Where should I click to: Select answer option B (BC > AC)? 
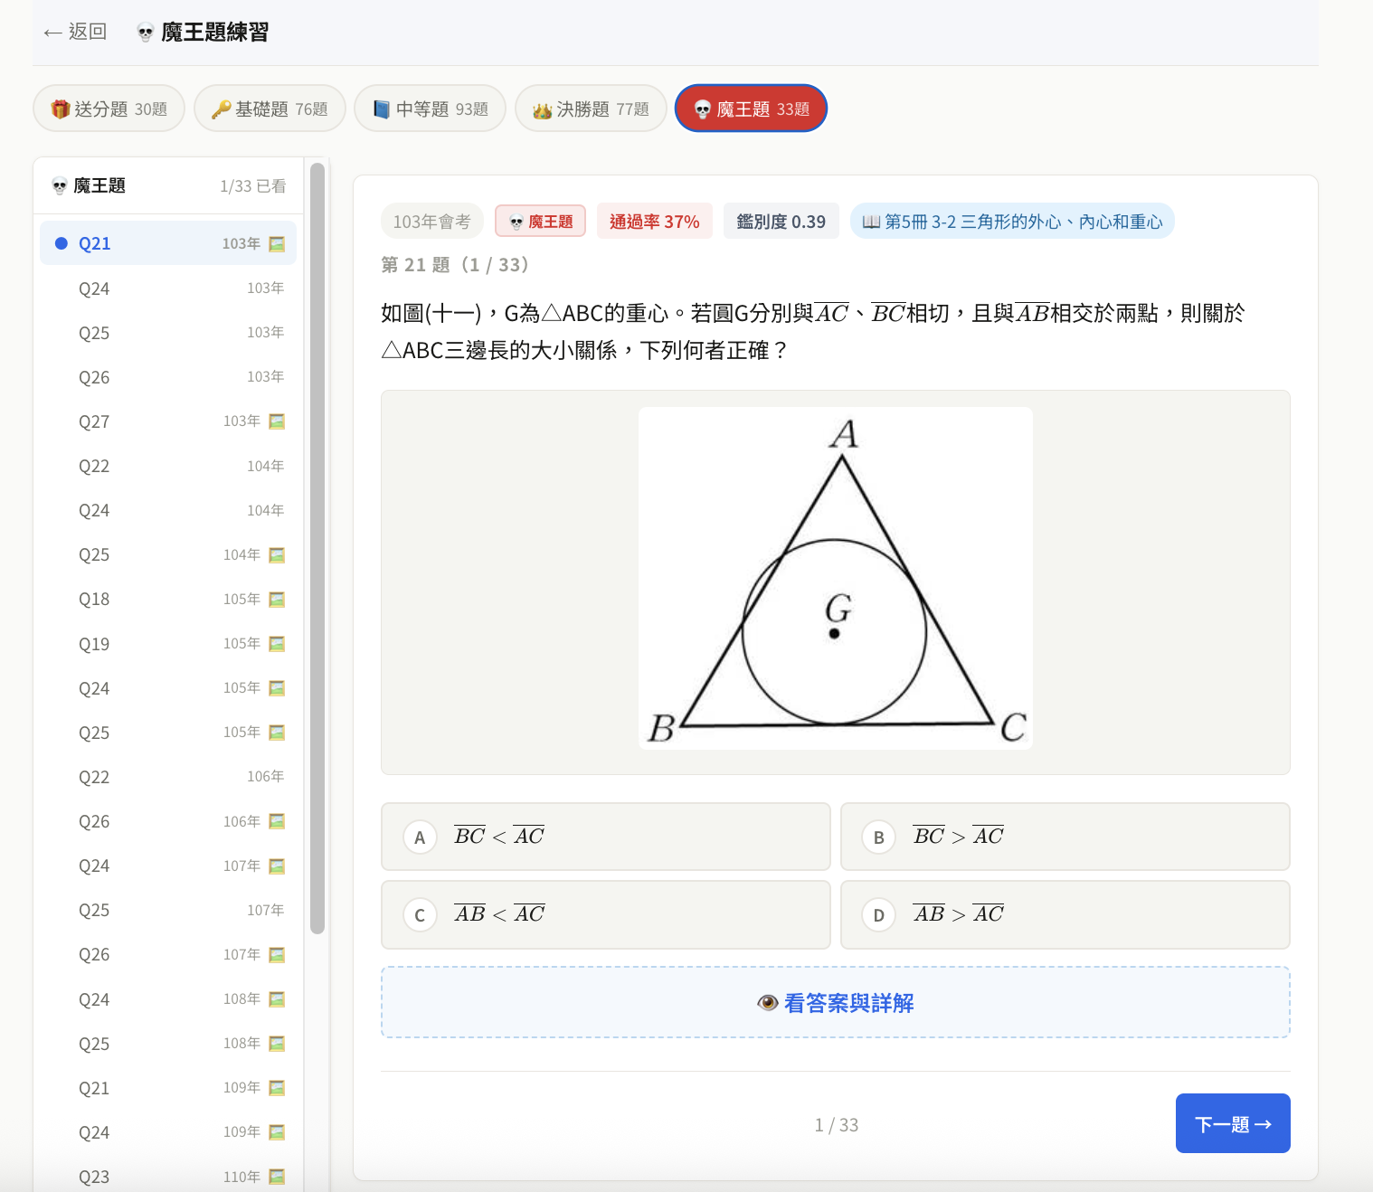(1065, 837)
